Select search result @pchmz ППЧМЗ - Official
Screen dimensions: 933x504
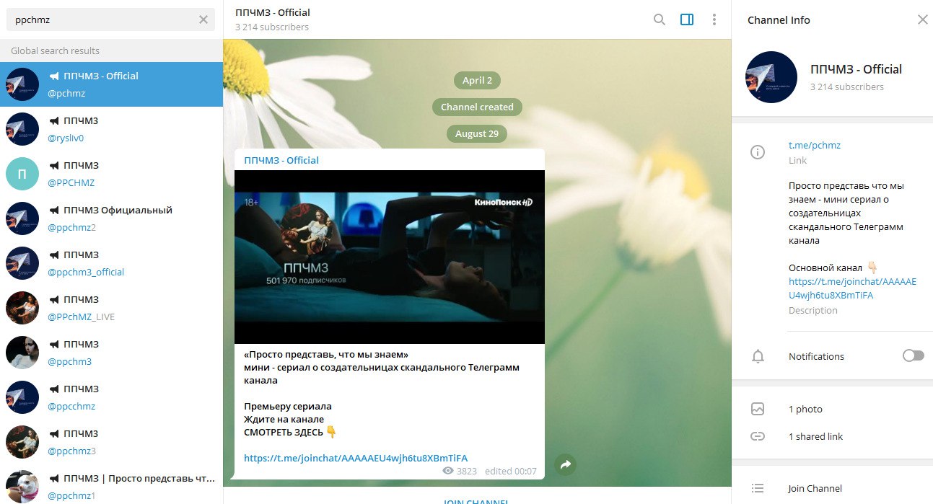click(111, 84)
